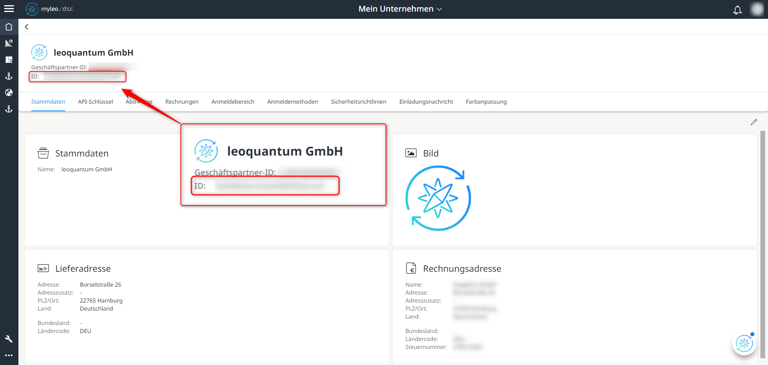This screenshot has height=365, width=768.
Task: Click the Lieferadresse heading
Action: pos(83,269)
